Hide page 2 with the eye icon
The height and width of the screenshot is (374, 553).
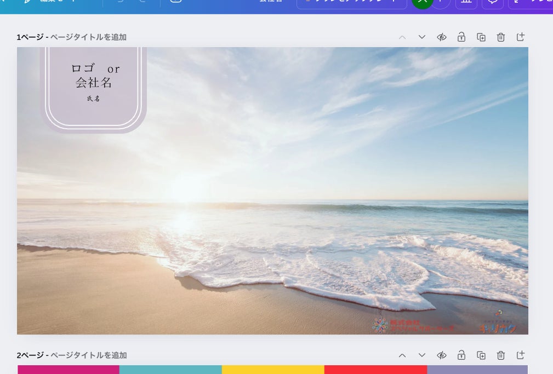point(442,355)
